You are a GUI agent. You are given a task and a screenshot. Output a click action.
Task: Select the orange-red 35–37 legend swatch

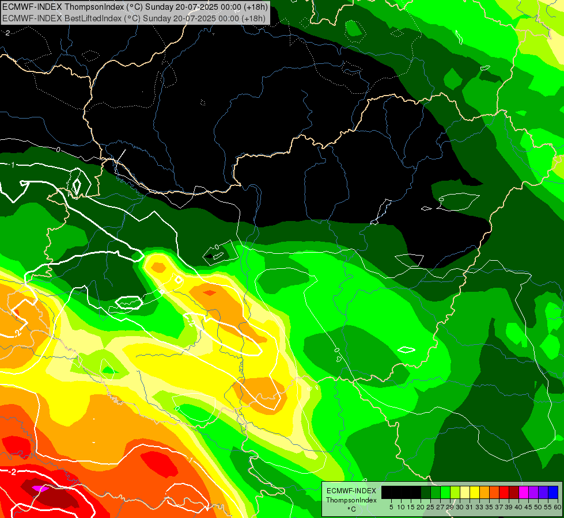coord(494,493)
